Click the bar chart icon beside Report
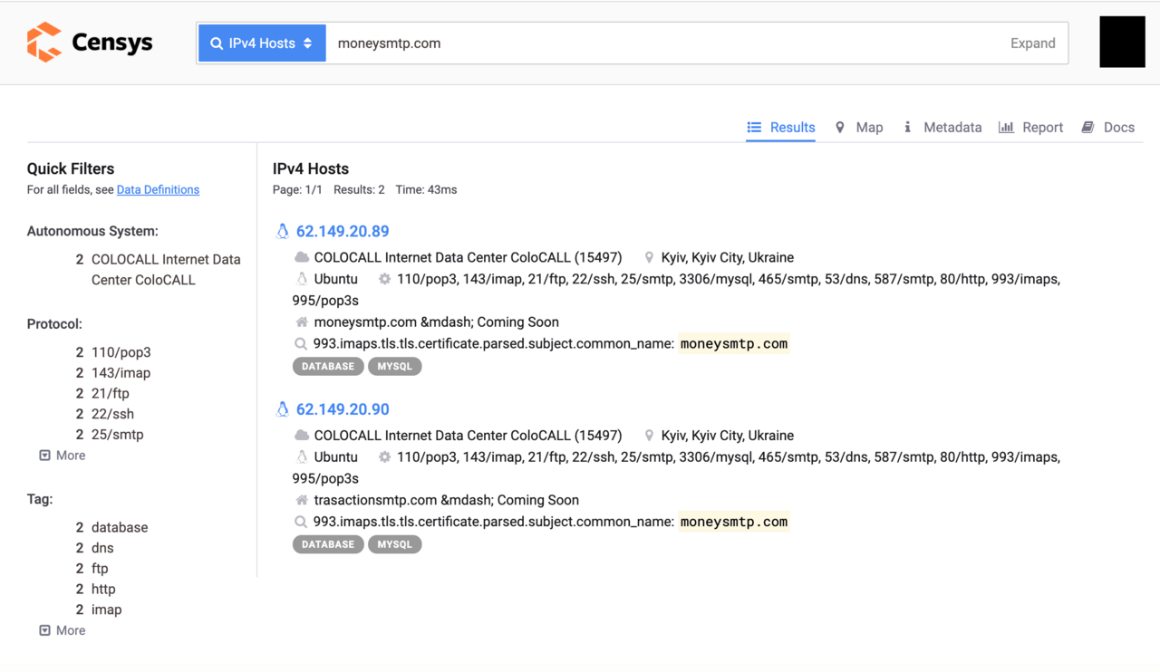 tap(1006, 128)
